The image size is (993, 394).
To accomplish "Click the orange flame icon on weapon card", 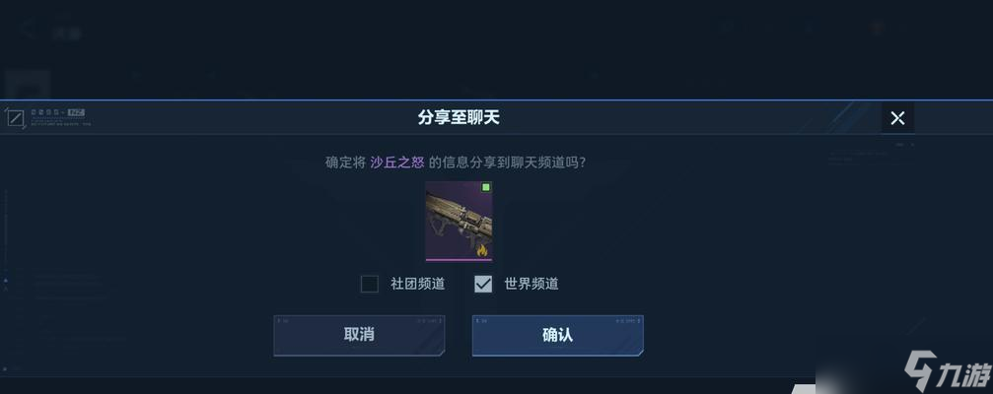I will coord(482,250).
